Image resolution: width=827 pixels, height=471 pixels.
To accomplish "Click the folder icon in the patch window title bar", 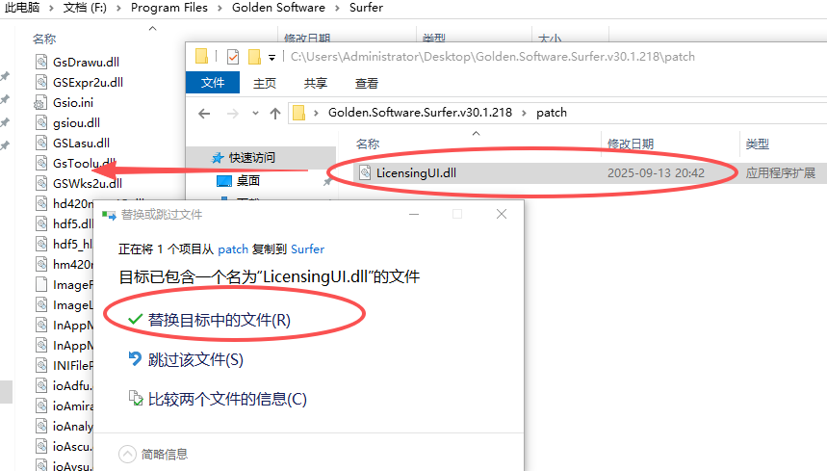I will tap(201, 57).
